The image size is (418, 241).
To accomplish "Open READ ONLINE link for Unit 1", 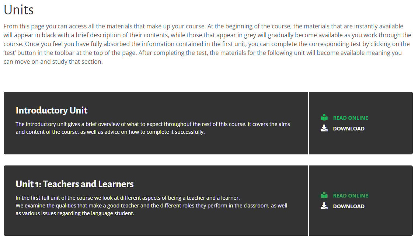I will (x=350, y=196).
